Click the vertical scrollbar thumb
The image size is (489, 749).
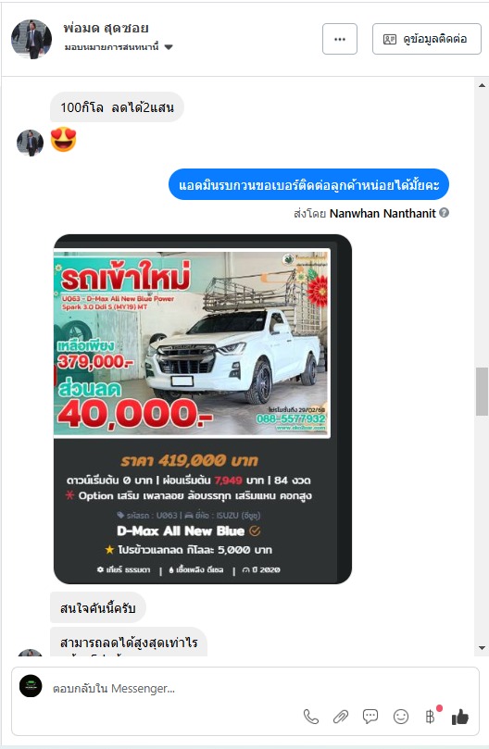pos(482,392)
